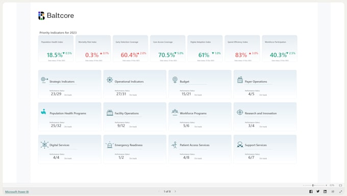The height and width of the screenshot is (196, 347).
Task: Click the Workforce Programs people icon
Action: point(175,112)
